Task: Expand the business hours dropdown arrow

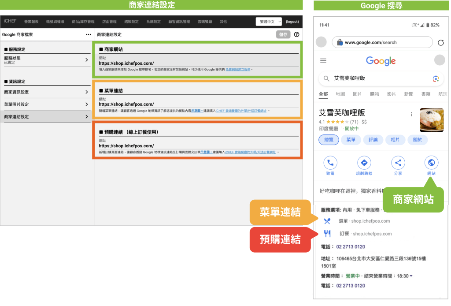Action: click(411, 276)
